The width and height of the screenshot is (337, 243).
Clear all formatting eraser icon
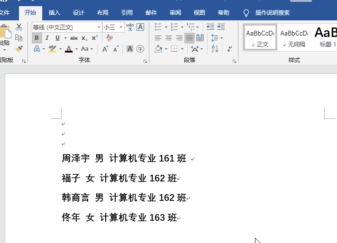109,38
